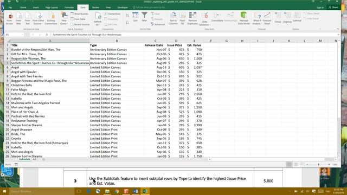Adjust the zoom slider handle
Screen dimensions: 347x195
coord(319,165)
